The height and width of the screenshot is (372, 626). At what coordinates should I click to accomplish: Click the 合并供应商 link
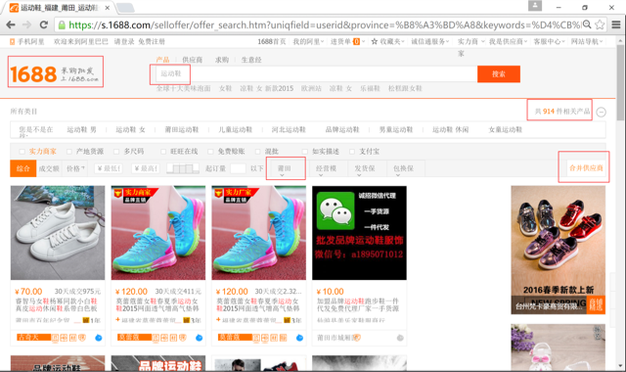pos(586,167)
